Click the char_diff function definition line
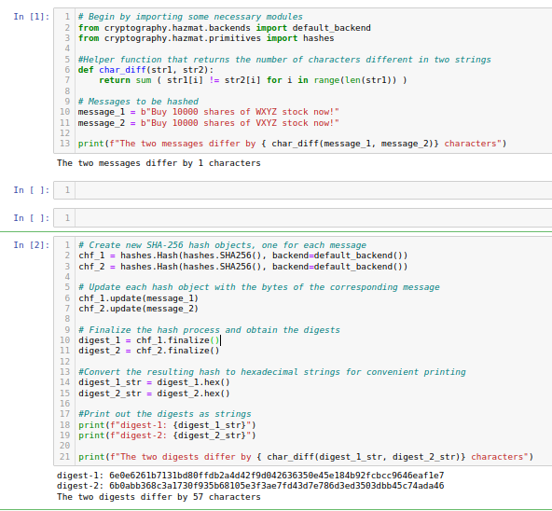The image size is (552, 511). pos(145,70)
